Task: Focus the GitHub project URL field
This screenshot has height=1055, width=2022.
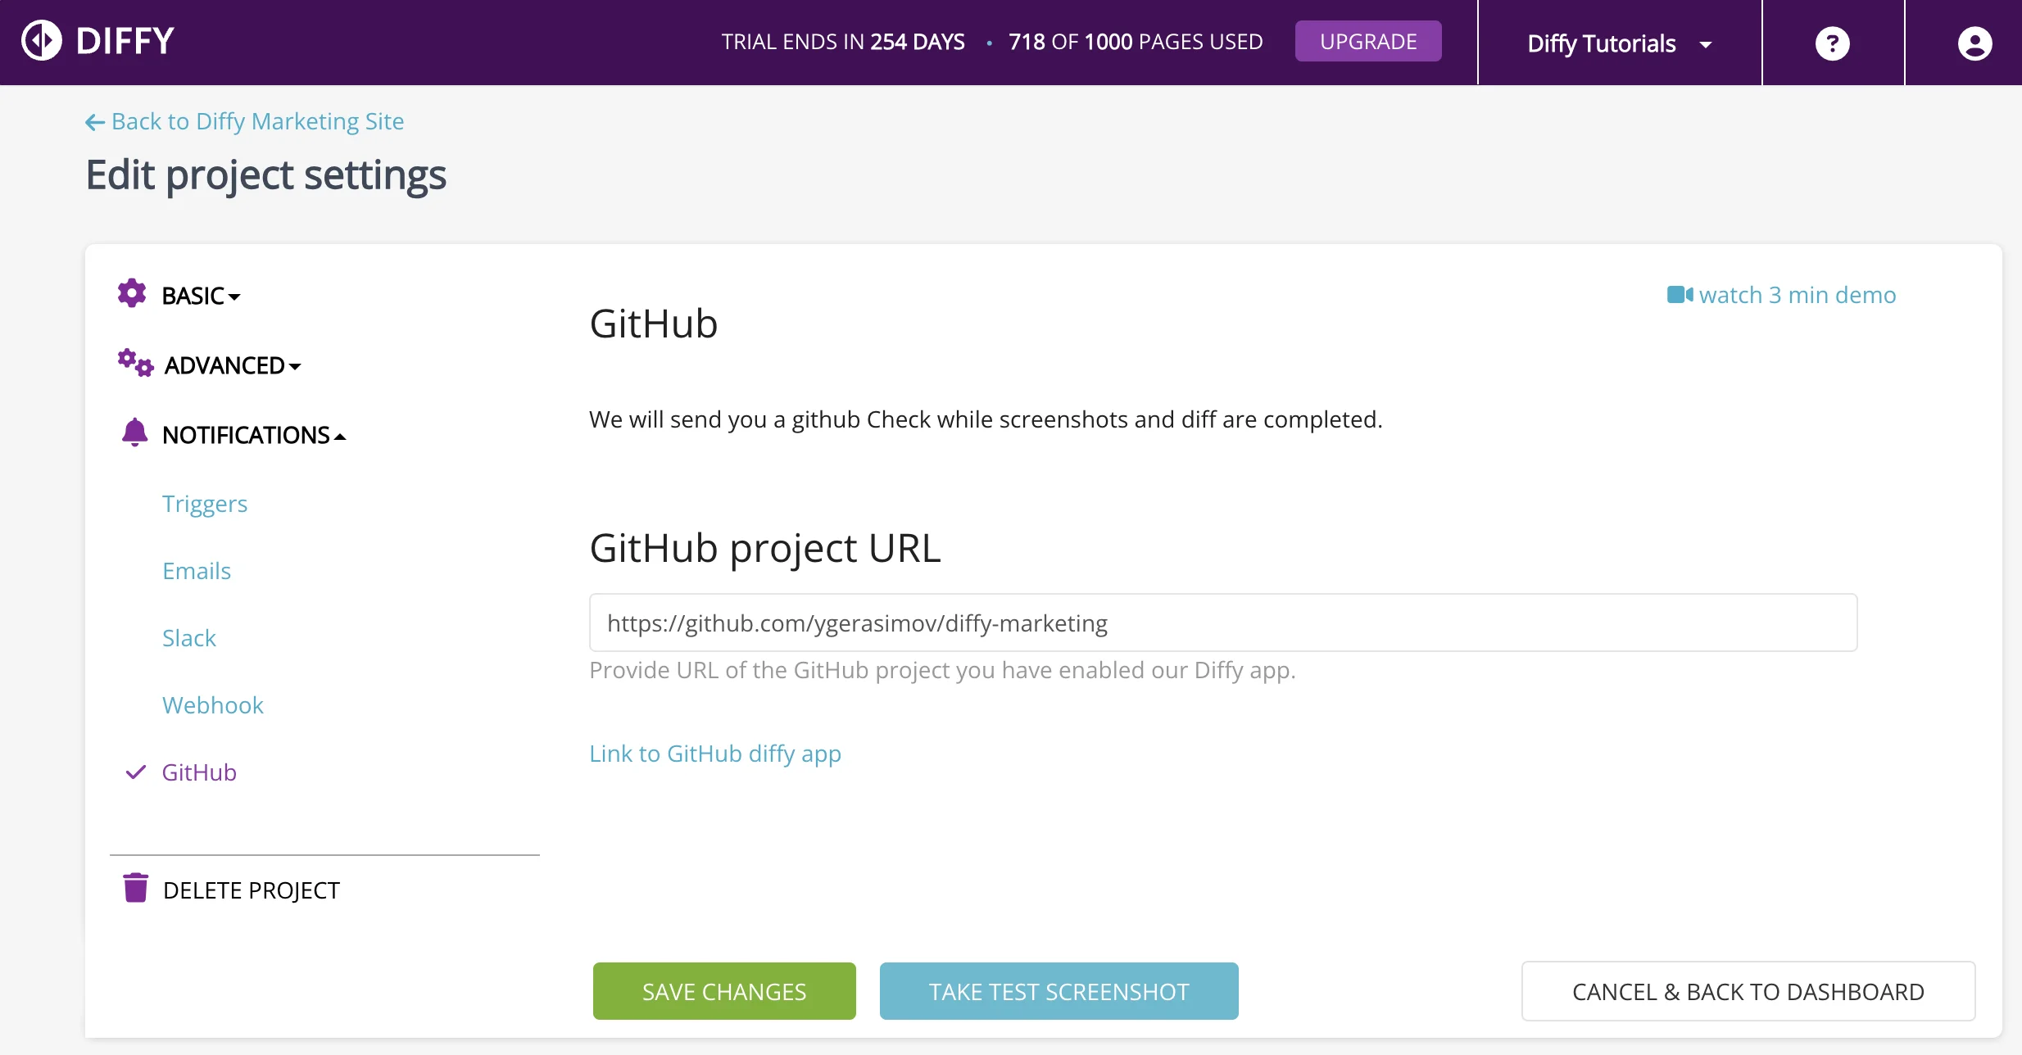Action: (x=1223, y=623)
